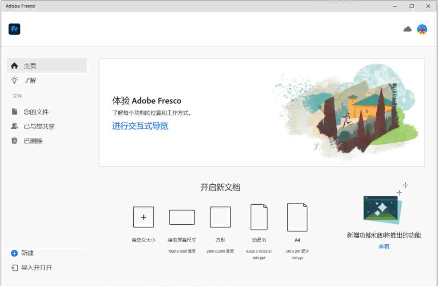Open 进行交互式导览 interactive tour link
The height and width of the screenshot is (286, 438).
140,126
